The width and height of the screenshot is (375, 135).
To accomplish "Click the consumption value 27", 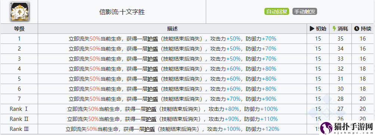I will click(341, 109).
